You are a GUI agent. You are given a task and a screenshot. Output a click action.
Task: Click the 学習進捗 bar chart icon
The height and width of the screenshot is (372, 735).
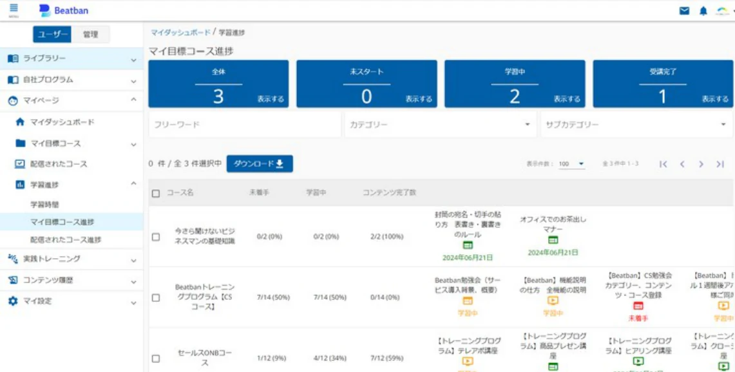click(x=20, y=185)
